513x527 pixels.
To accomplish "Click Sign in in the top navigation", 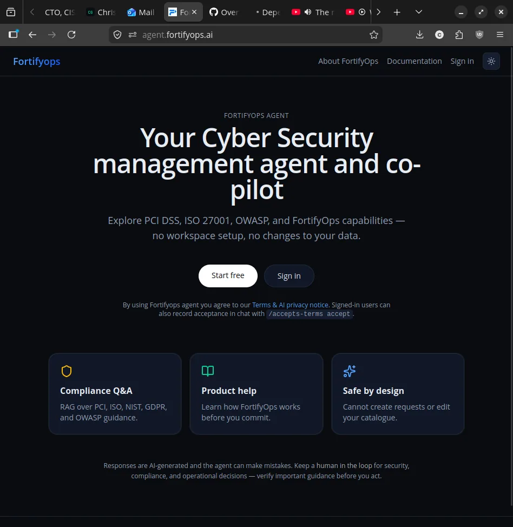I will [x=462, y=61].
